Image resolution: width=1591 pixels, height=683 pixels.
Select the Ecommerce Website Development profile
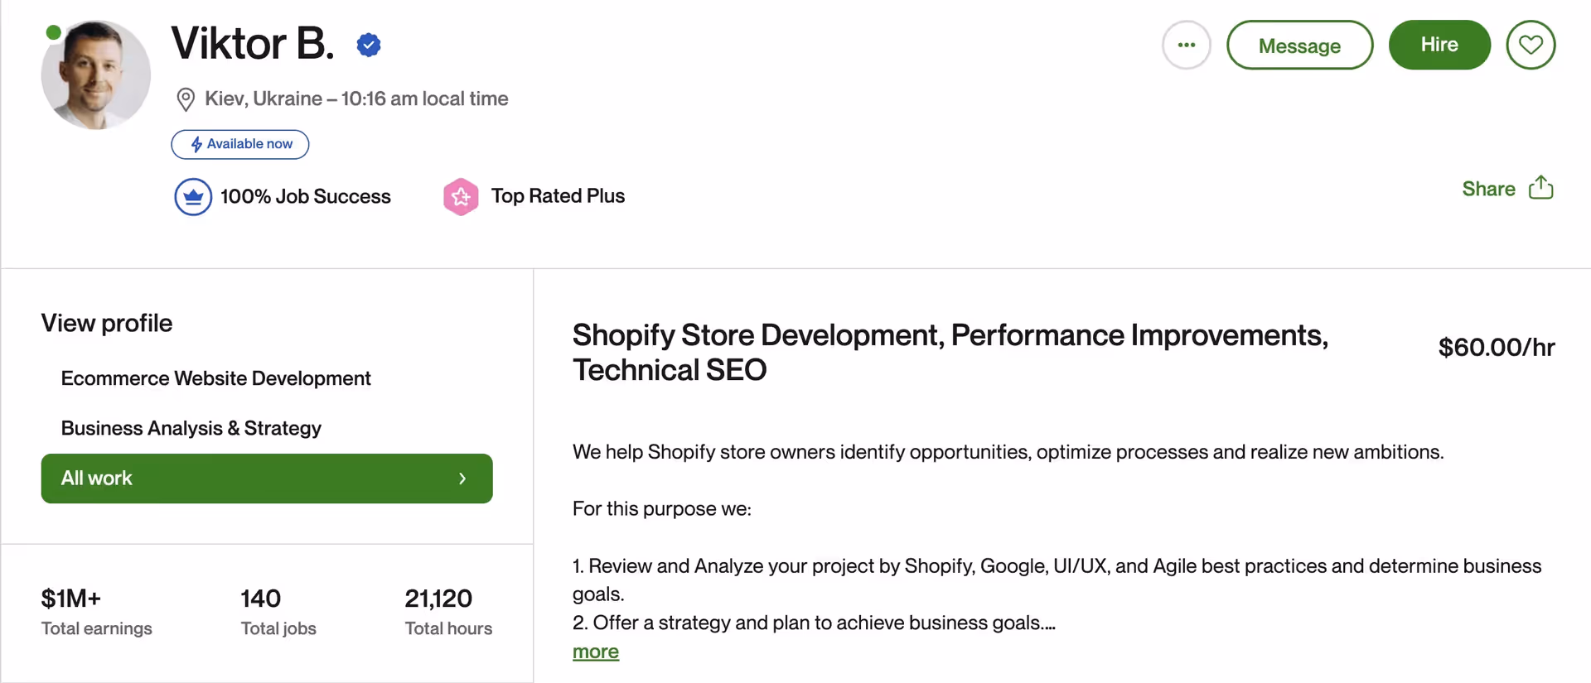[215, 378]
